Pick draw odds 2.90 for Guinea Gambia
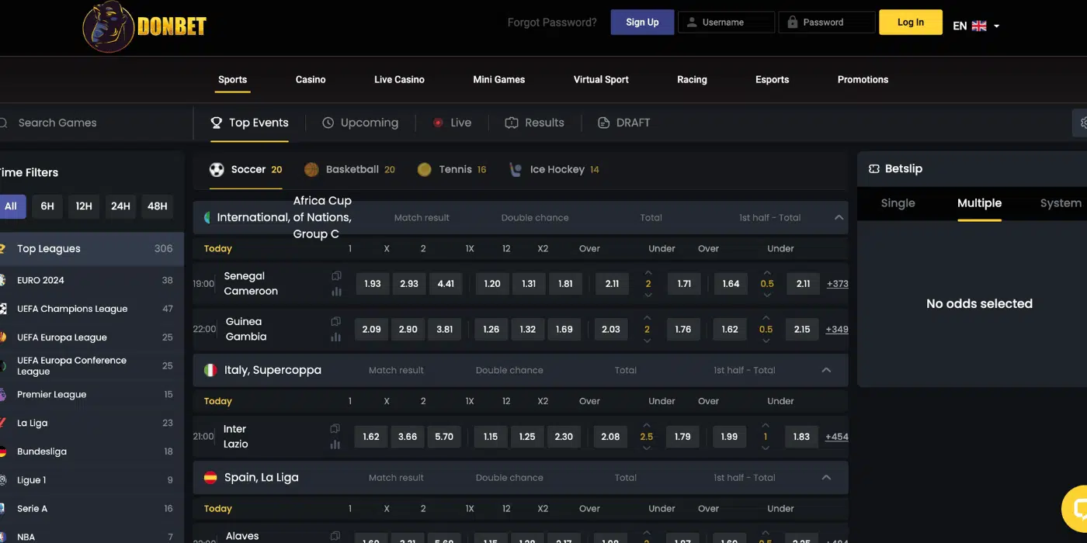Screen dimensions: 1087x543 408,329
